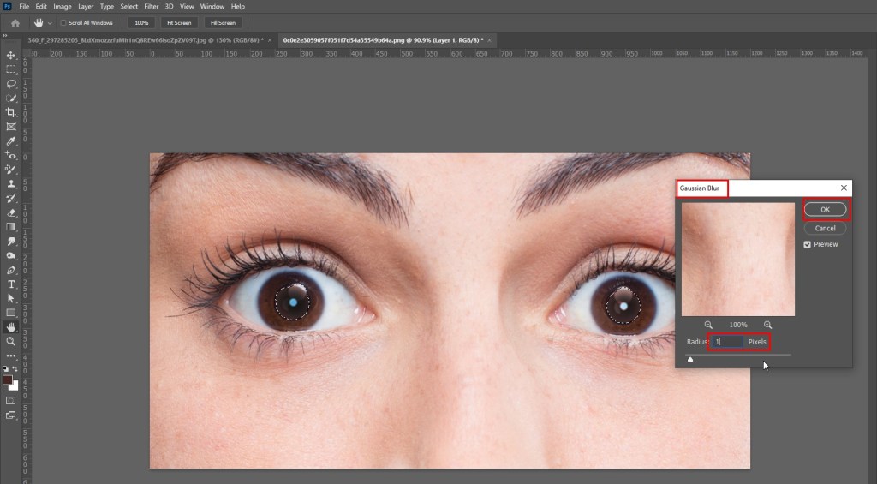Select the Eyedropper tool
Image resolution: width=877 pixels, height=484 pixels.
tap(11, 140)
